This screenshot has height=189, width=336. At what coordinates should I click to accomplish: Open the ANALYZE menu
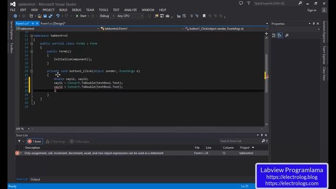131,10
